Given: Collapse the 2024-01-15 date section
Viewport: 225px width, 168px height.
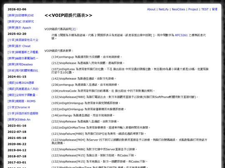Looking at the screenshot, I should coord(17,77).
